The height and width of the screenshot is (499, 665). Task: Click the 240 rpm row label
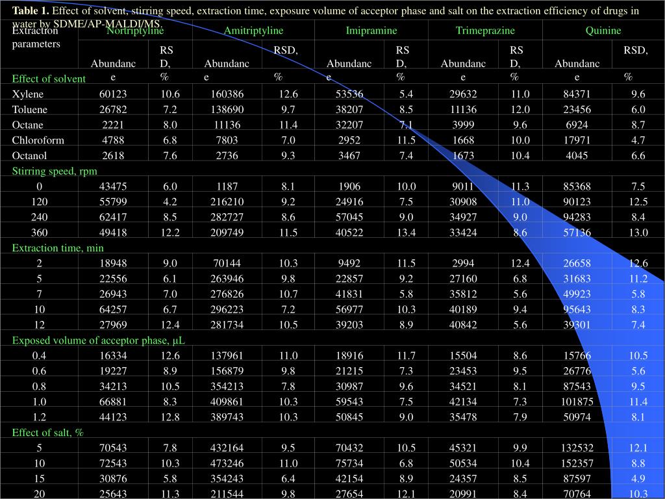[x=39, y=217]
